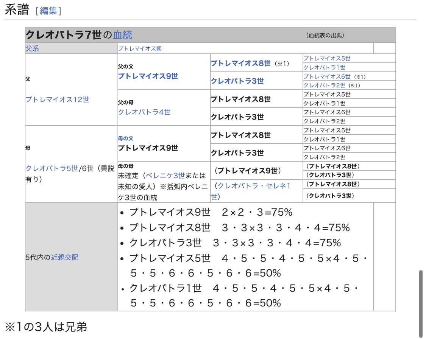This screenshot has height=339, width=426.
Task: Open the プトレマイオス12世 father link
Action: click(58, 100)
